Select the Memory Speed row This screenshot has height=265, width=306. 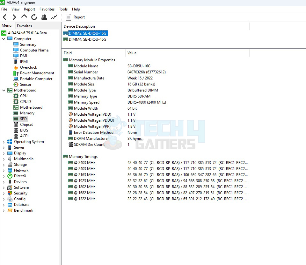tap(155, 102)
